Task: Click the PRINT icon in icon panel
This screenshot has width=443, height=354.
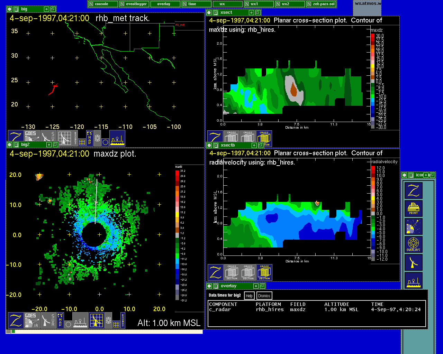Action: pos(414,208)
